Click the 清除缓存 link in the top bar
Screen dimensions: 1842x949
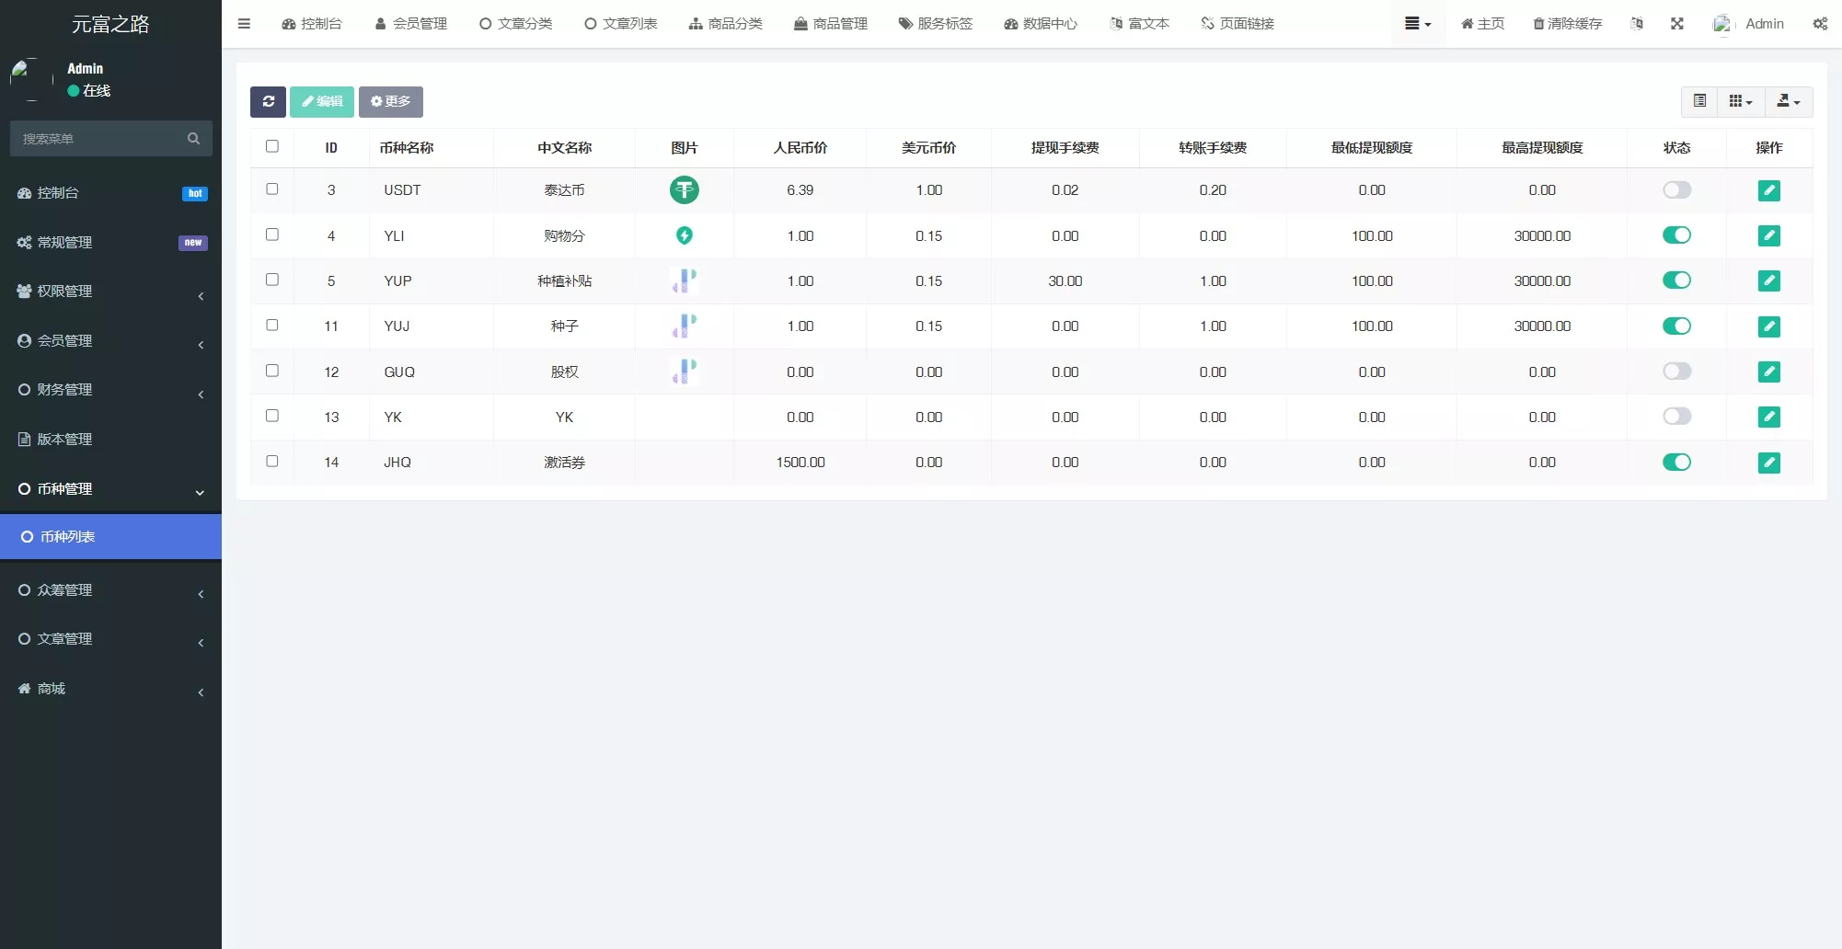click(1567, 24)
